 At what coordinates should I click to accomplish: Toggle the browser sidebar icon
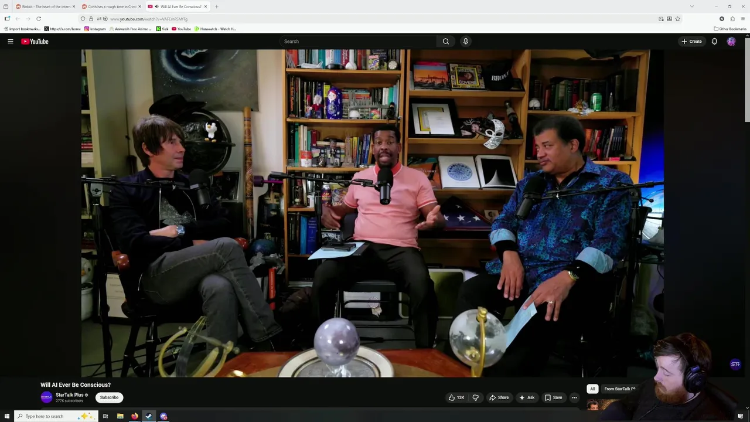[7, 19]
